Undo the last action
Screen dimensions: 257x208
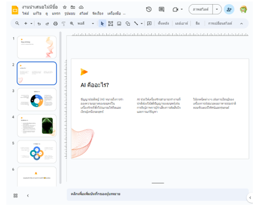(39, 24)
